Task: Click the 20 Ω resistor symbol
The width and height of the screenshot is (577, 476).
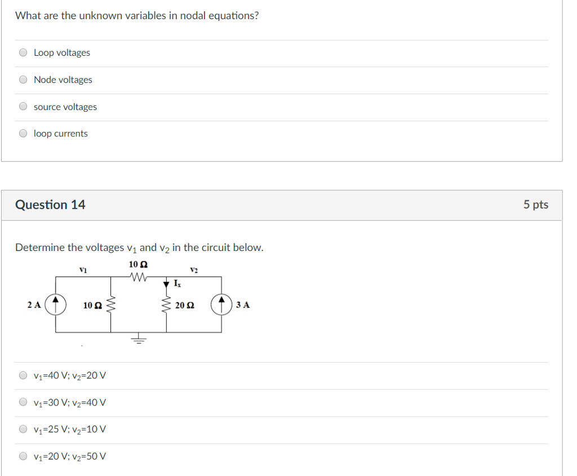Action: (165, 305)
